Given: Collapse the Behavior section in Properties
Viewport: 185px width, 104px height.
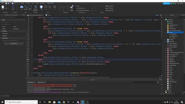Looking at the screenshot, I should point(1,31).
